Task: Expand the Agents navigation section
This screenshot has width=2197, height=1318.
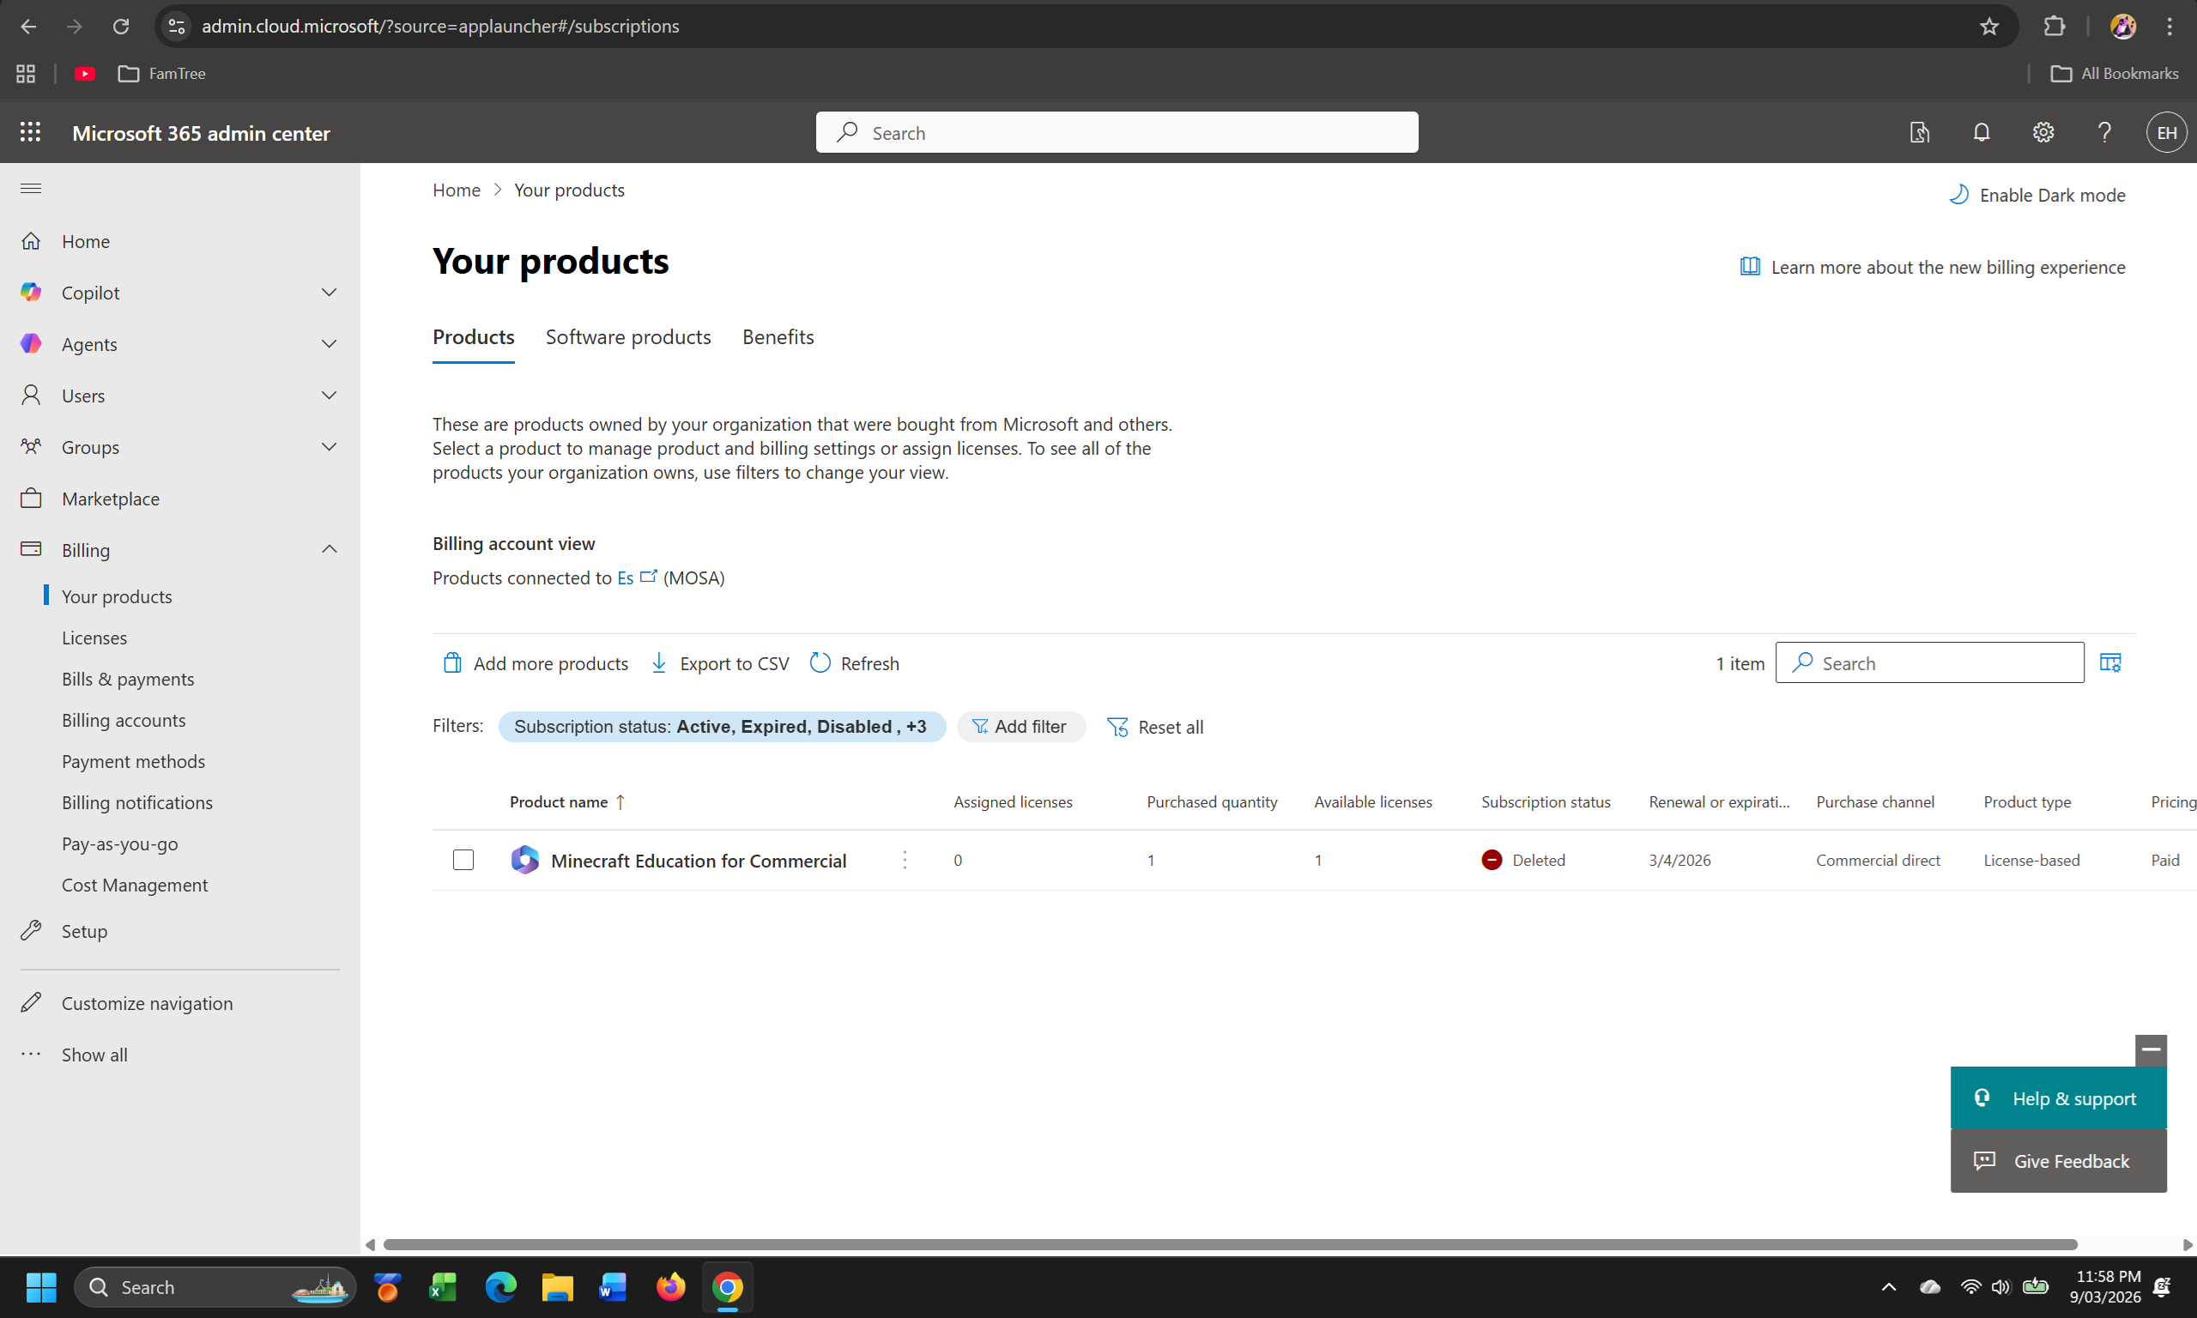Action: 329,344
